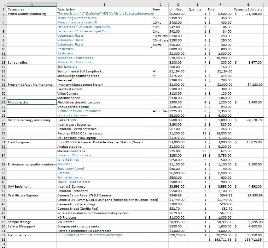Image resolution: width=268 pixels, height=248 pixels.
Task: Open Nikon 8 x 32 Binoculars link
Action: tap(74, 155)
